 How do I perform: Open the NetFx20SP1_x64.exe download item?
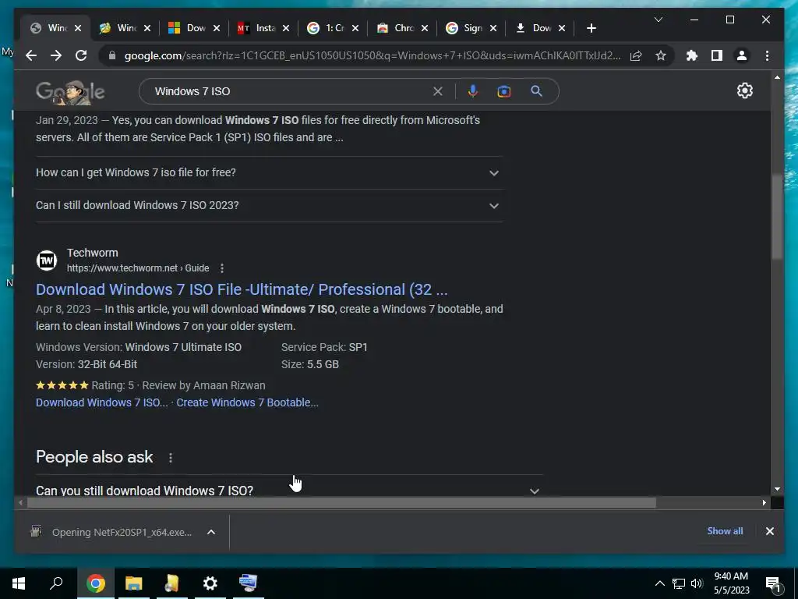[111, 532]
